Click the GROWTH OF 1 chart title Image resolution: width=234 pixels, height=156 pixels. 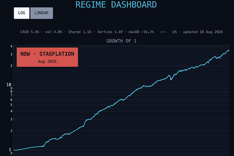121,41
